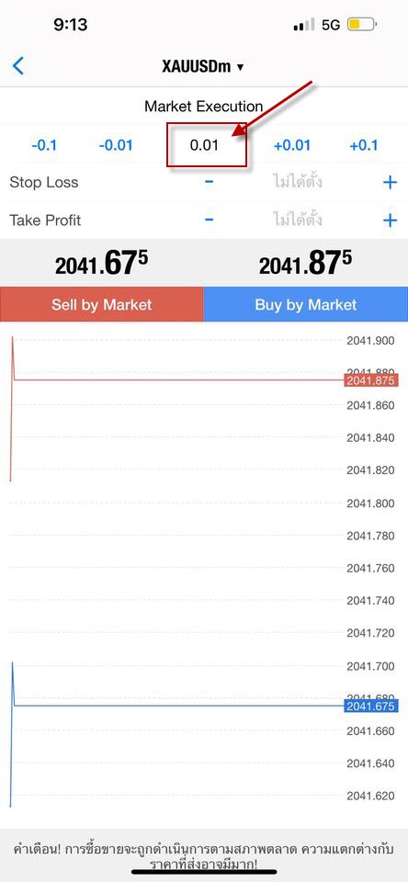Decrease volume by 0.1
Viewport: 408px width, 882px height.
(44, 146)
